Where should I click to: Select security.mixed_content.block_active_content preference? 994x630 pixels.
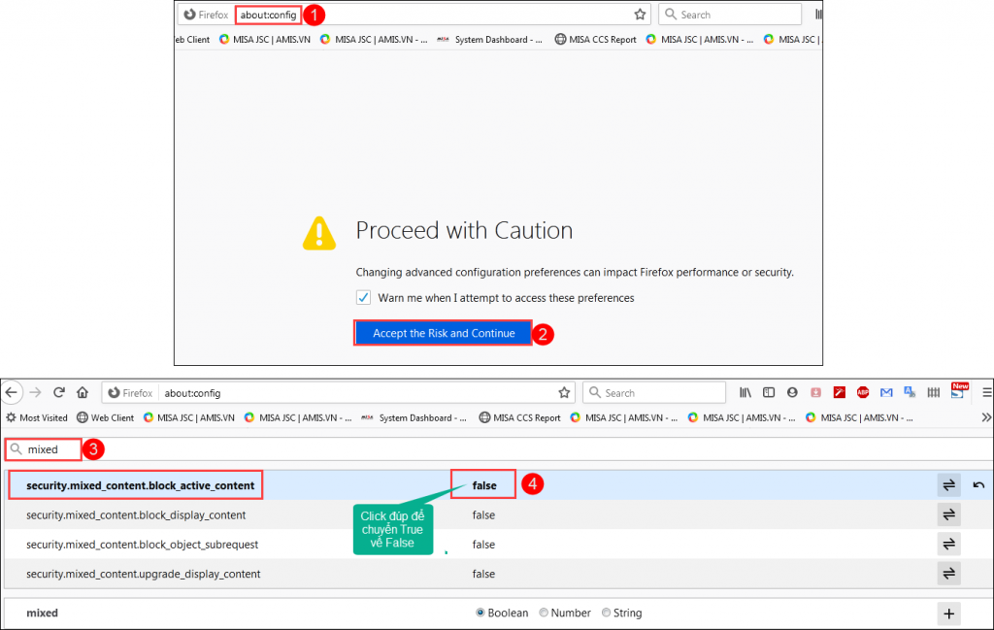pos(140,485)
